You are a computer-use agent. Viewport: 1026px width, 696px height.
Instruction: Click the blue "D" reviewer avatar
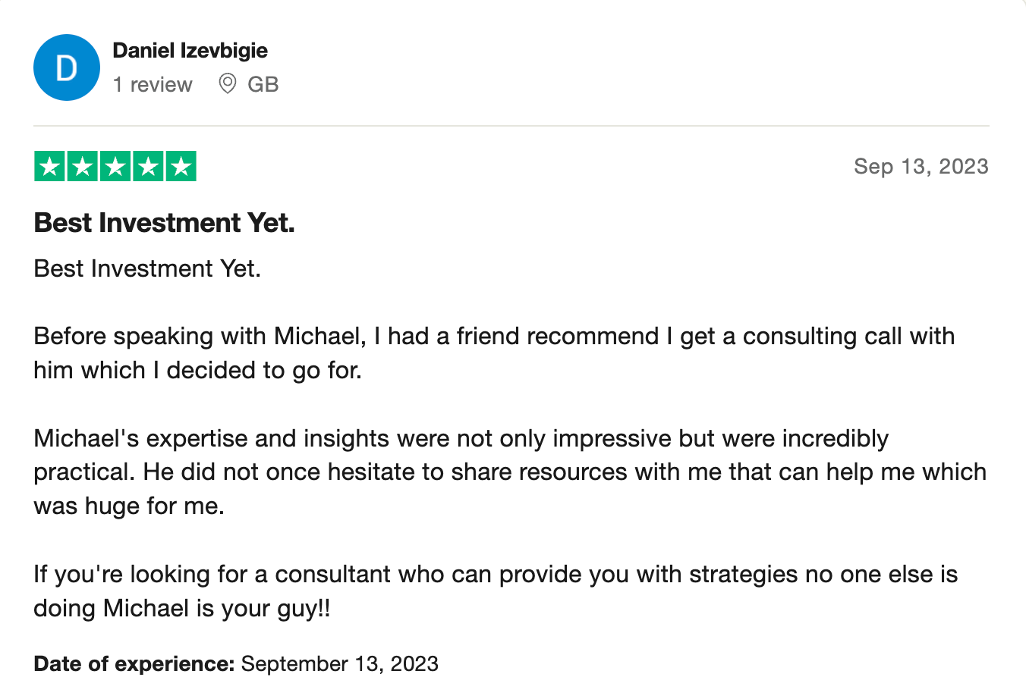[67, 67]
